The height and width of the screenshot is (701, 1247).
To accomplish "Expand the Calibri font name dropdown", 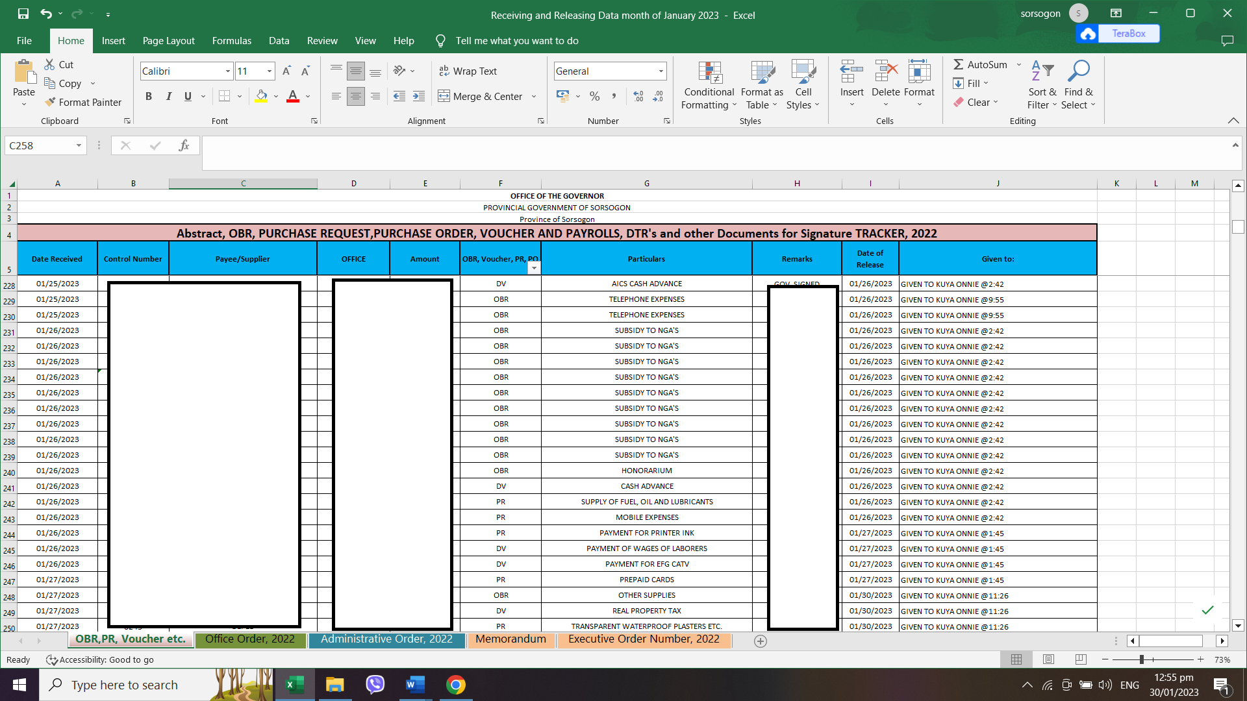I will 228,71.
